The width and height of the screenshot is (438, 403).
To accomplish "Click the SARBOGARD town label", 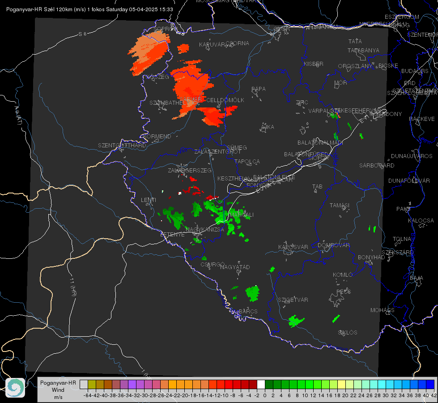I will pos(377,166).
